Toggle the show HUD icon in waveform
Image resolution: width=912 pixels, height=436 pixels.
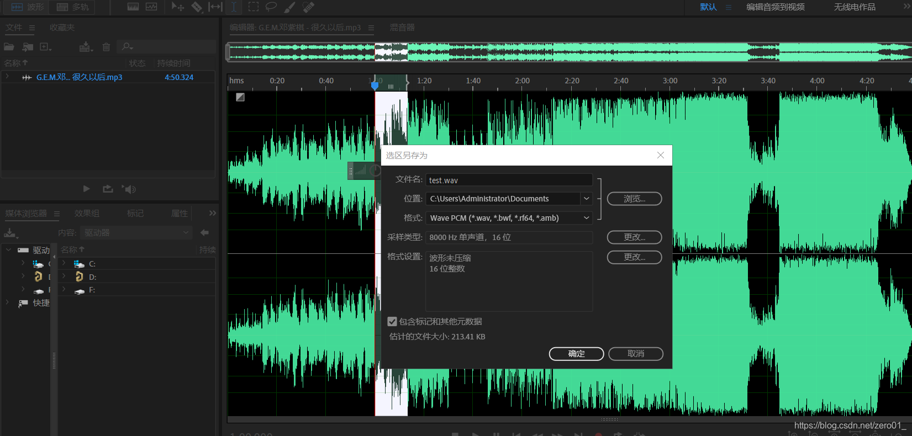[x=240, y=97]
